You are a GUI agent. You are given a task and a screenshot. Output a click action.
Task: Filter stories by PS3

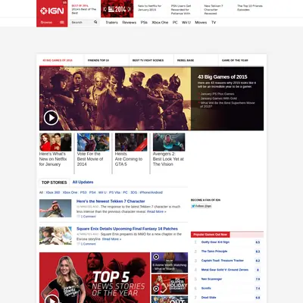[83, 192]
